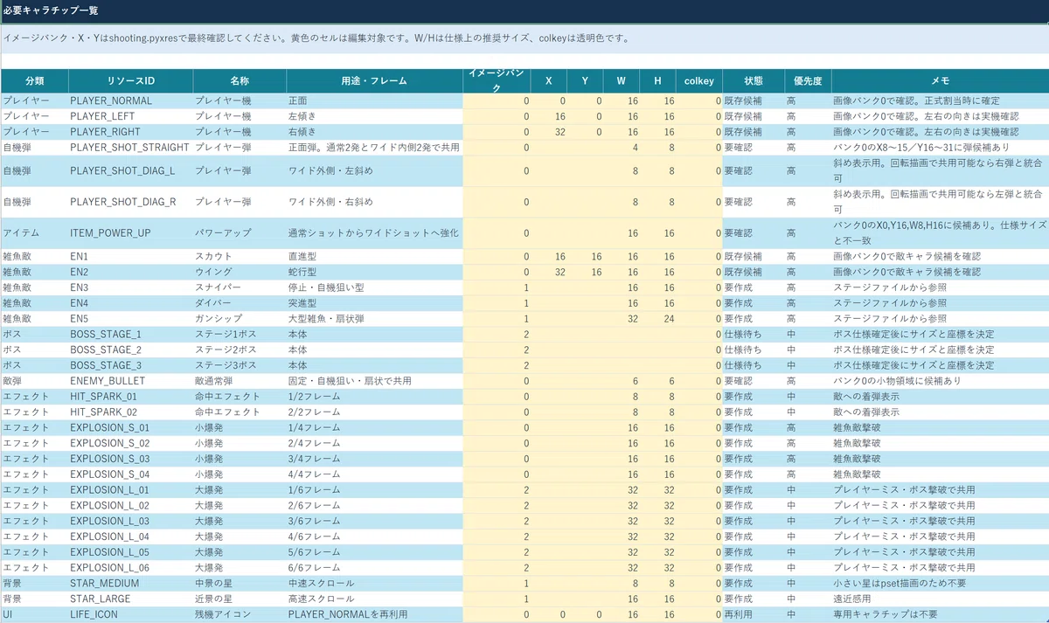The height and width of the screenshot is (623, 1049).
Task: Click the 遠近感用 memo cell
Action: coord(940,599)
